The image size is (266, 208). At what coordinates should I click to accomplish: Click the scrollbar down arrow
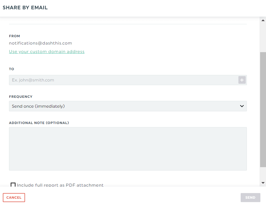(x=263, y=183)
